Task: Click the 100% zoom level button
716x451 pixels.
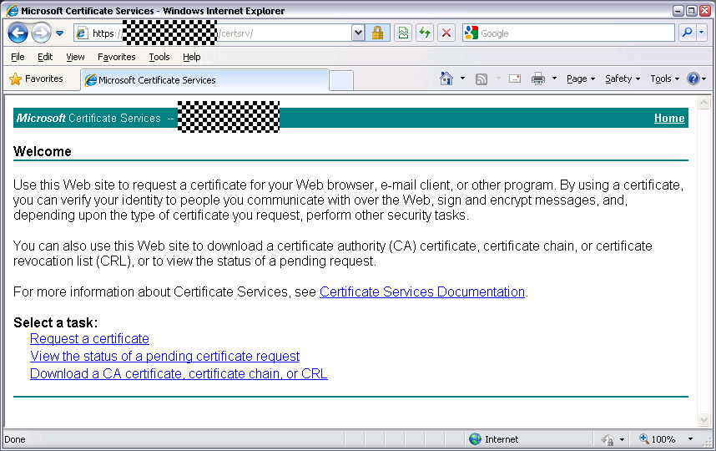Action: point(658,439)
